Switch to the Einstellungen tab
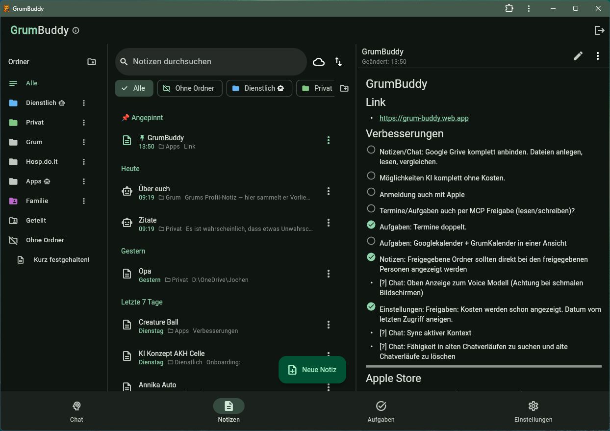The image size is (610, 431). 534,411
